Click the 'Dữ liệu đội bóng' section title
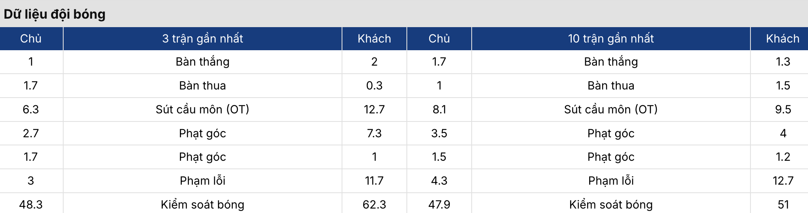808x213 pixels. click(55, 14)
